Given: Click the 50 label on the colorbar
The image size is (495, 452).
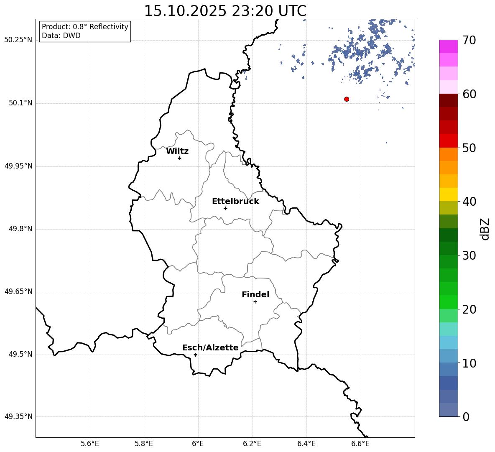Looking at the screenshot, I should pyautogui.click(x=469, y=148).
